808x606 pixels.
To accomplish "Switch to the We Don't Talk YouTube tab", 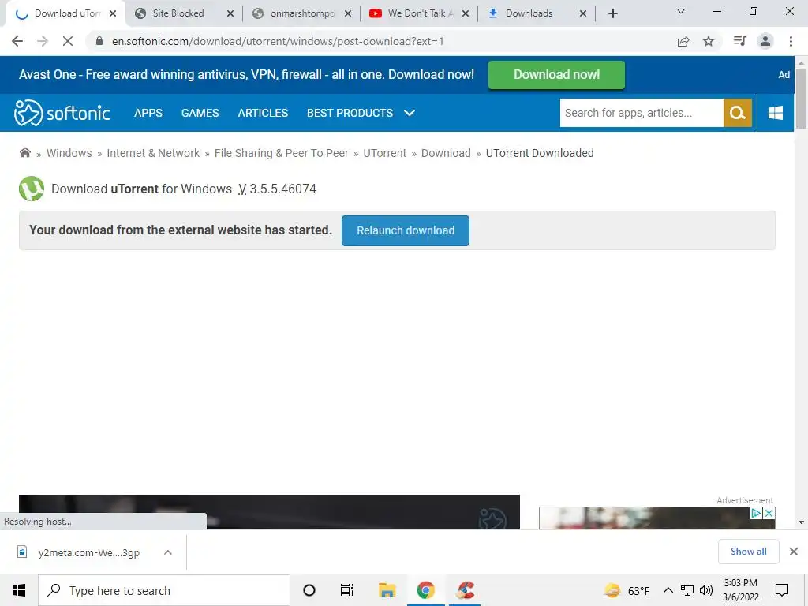I will coord(420,13).
